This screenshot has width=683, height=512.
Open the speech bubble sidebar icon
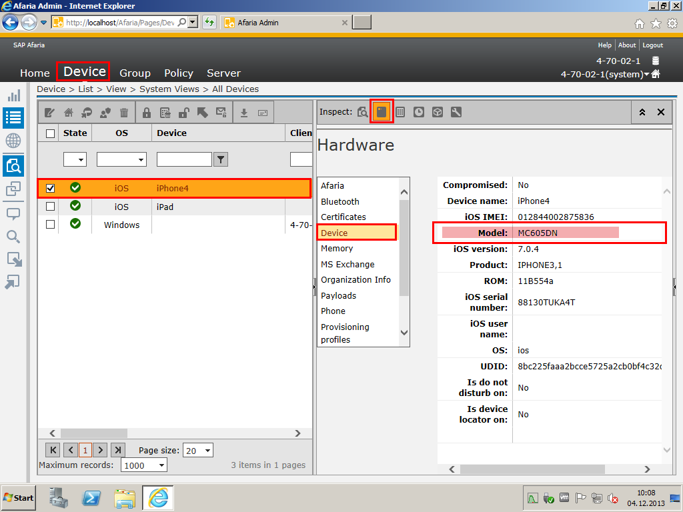[13, 214]
